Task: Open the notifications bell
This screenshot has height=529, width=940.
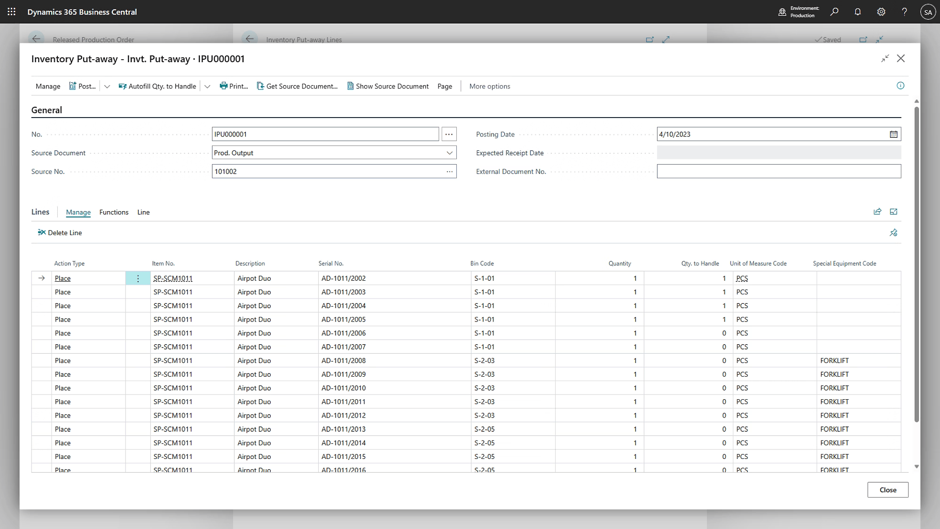Action: (x=858, y=12)
